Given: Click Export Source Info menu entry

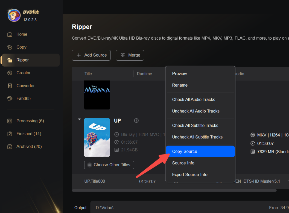Looking at the screenshot, I should 190,175.
